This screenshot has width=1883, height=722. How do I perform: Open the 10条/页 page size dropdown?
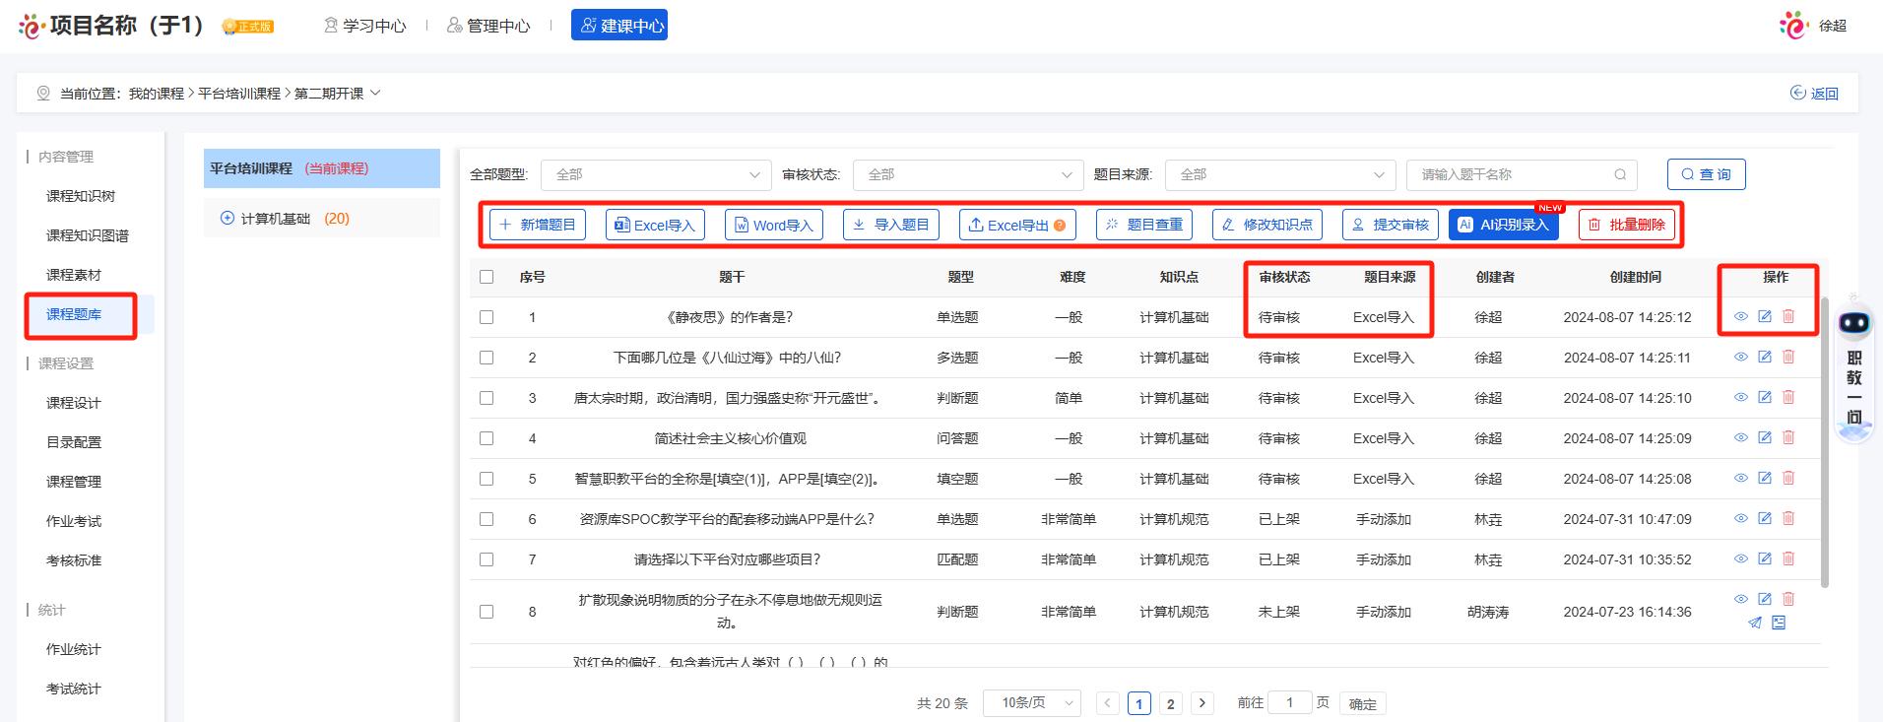(1032, 702)
